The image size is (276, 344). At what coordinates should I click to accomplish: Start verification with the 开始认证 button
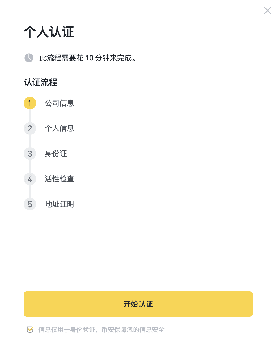[x=138, y=304]
